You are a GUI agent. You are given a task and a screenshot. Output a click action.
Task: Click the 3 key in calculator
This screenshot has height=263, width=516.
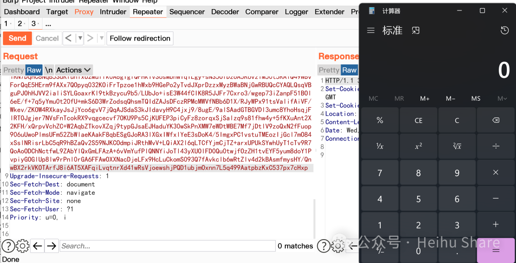point(457,225)
